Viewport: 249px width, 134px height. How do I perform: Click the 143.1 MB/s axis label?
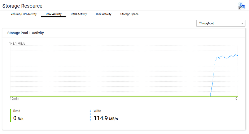17,44
